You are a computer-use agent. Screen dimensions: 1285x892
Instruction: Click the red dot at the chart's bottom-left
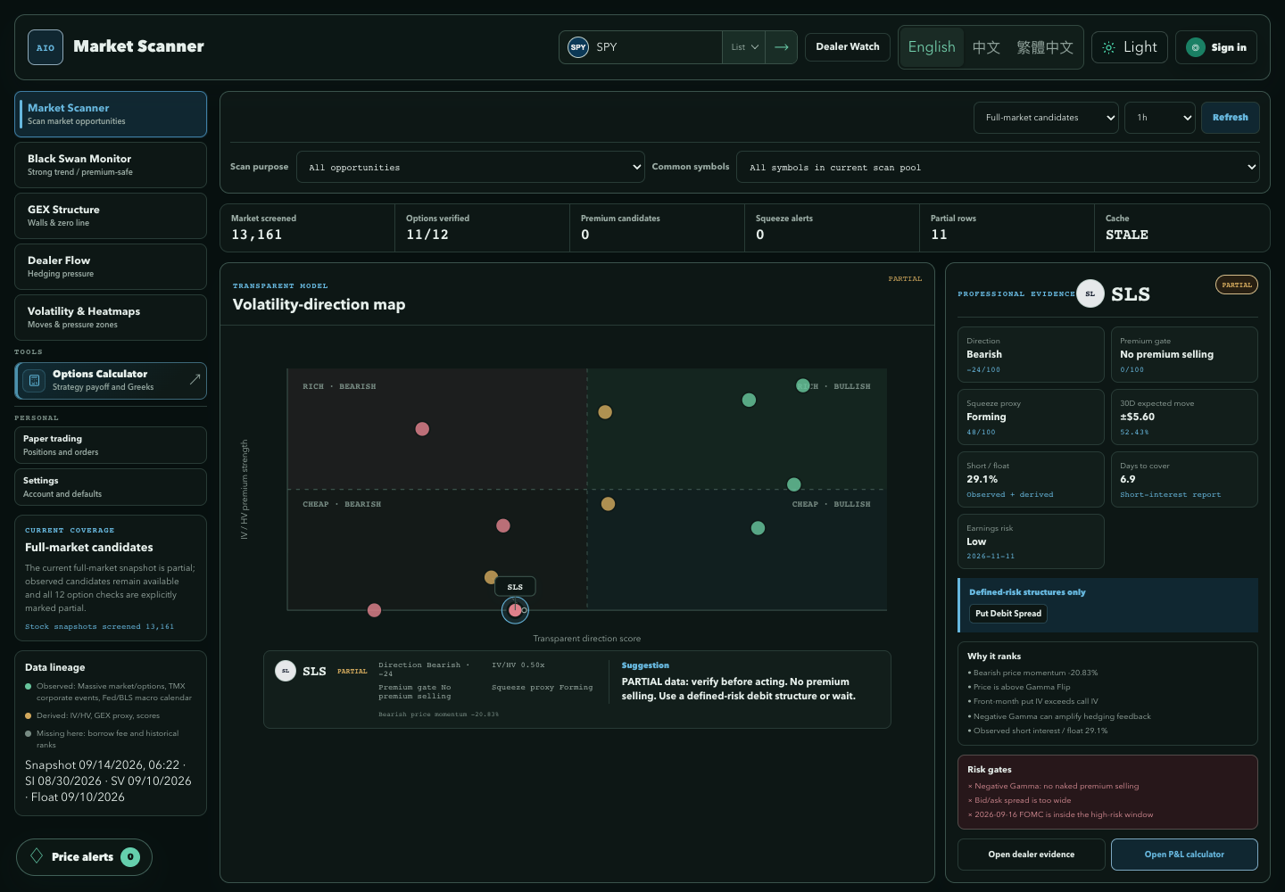[x=374, y=610]
